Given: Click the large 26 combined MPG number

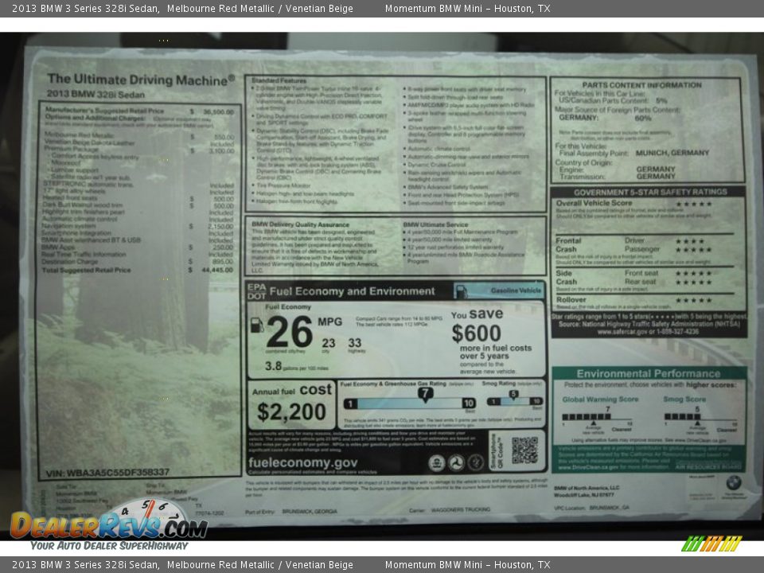Looking at the screenshot, I should tap(290, 331).
